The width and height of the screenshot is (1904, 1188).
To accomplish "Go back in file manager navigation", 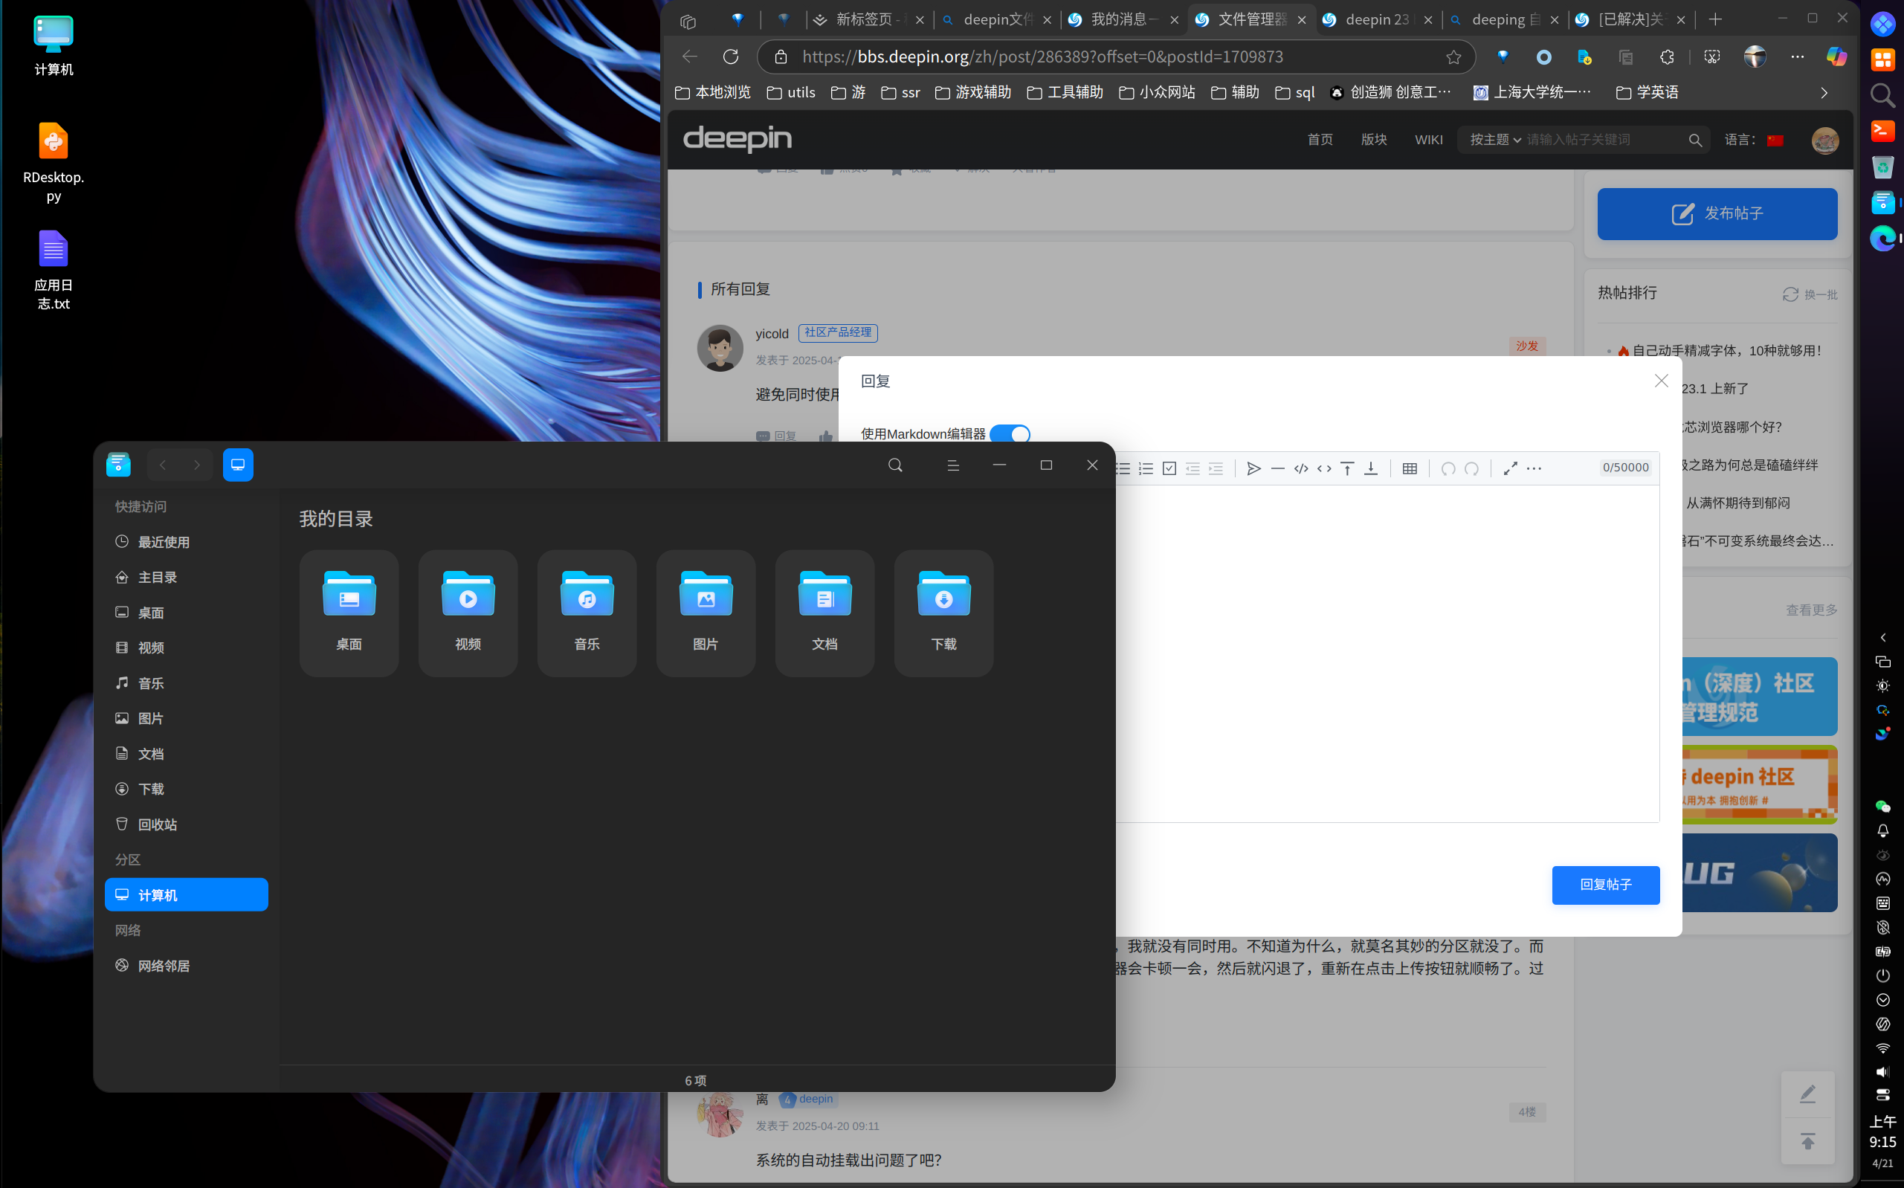I will coord(163,465).
